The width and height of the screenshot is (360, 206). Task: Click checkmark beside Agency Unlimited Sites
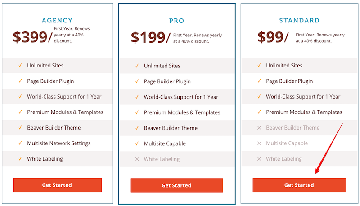[x=20, y=65]
